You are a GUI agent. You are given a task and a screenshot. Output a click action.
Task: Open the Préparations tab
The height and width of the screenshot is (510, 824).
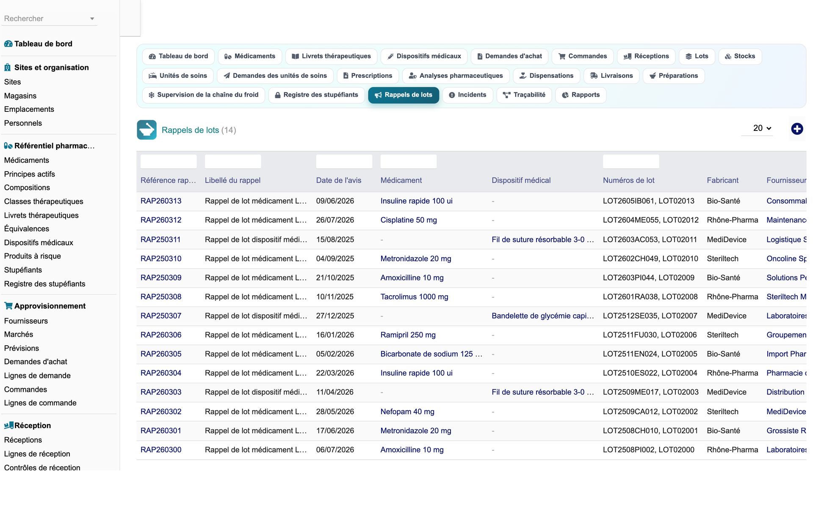tap(673, 76)
